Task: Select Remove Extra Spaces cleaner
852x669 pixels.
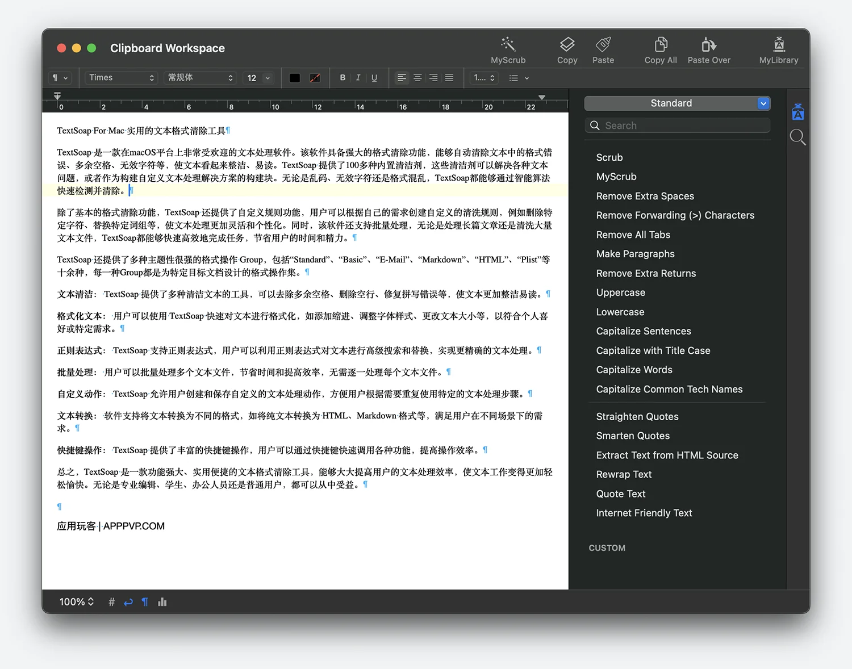Action: pyautogui.click(x=645, y=196)
